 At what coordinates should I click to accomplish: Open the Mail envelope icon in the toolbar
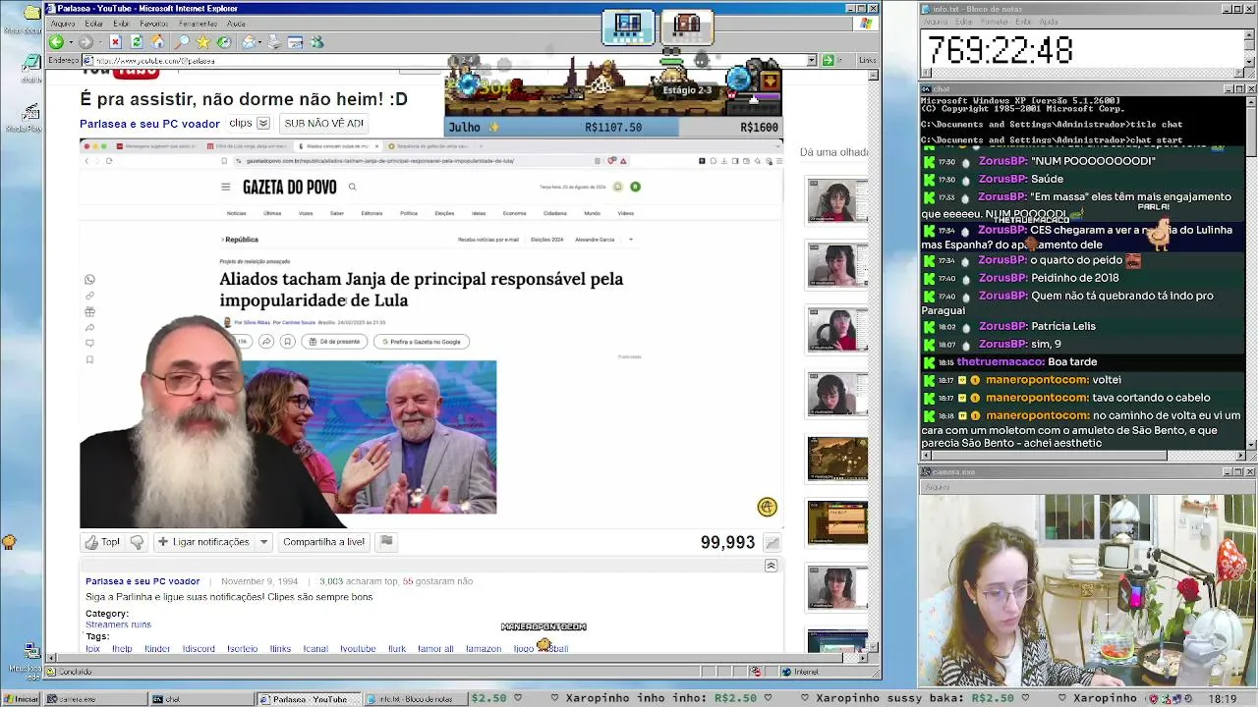tap(249, 42)
